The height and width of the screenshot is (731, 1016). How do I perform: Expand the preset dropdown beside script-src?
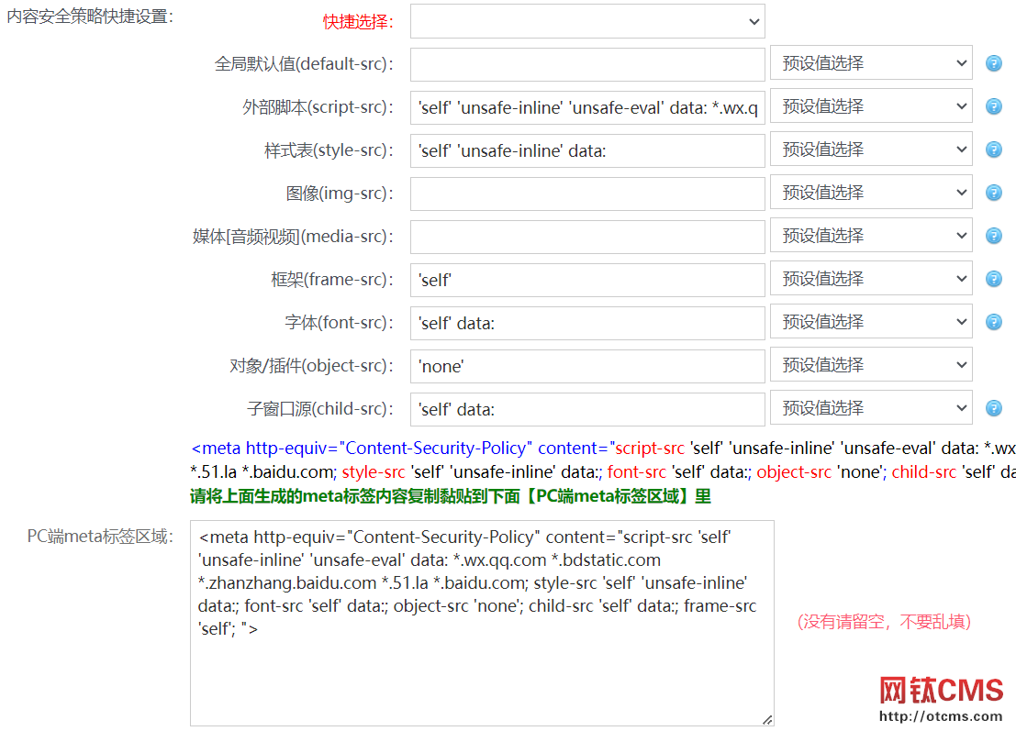click(x=870, y=105)
